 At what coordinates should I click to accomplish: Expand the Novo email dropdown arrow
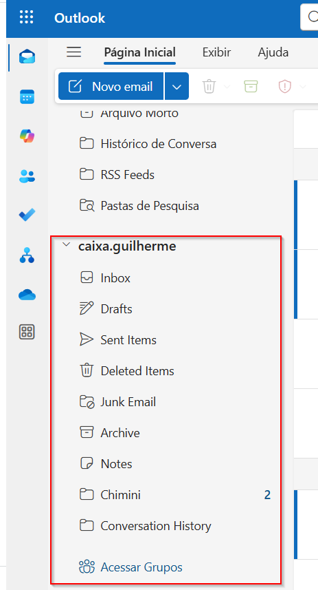[177, 87]
